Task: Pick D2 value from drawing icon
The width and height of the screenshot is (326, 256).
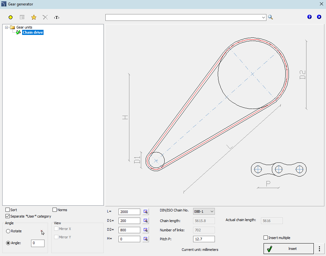Action: click(145, 230)
